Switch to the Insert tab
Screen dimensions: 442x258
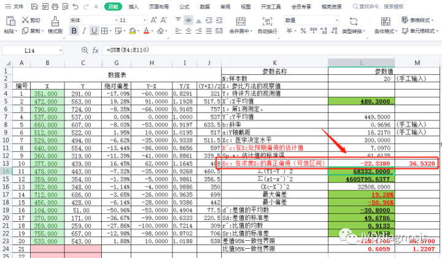click(134, 7)
